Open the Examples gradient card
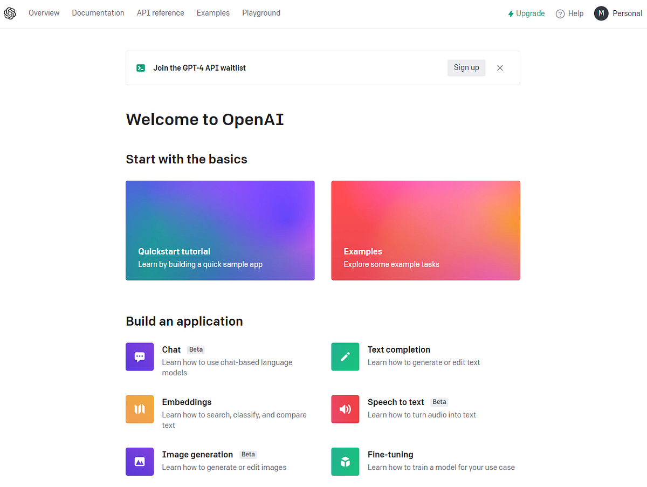The image size is (647, 487). tap(425, 230)
